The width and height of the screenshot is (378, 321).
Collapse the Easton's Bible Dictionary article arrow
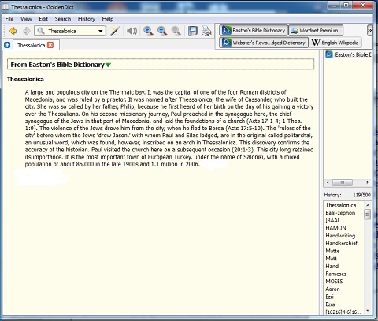108,65
